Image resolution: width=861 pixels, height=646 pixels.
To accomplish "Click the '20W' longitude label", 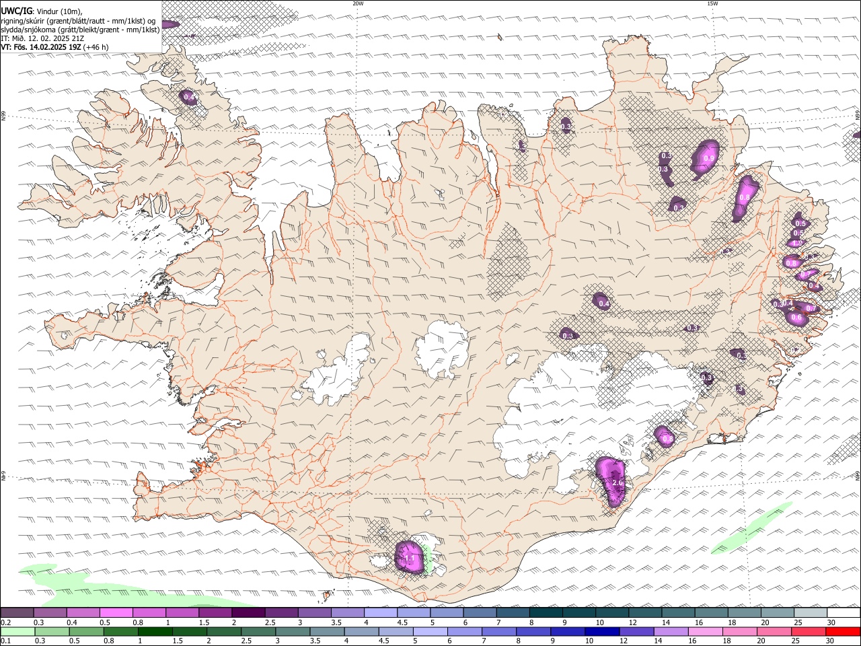I will click(x=358, y=3).
